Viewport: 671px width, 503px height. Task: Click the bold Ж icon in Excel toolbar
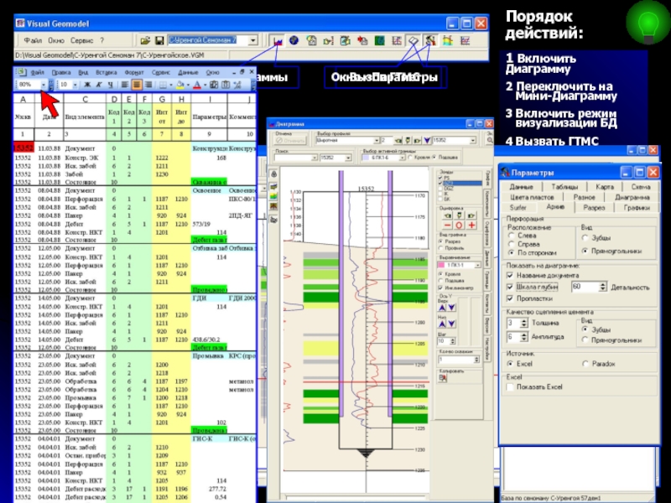pos(87,85)
